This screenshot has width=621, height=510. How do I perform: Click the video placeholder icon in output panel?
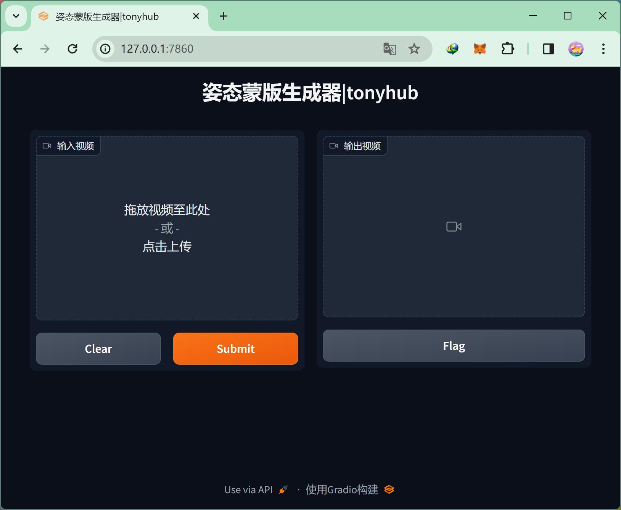click(454, 227)
